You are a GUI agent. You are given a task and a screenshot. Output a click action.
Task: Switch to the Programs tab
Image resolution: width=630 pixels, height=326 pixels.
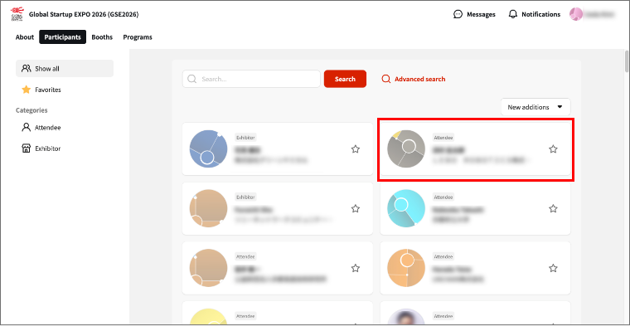[138, 37]
